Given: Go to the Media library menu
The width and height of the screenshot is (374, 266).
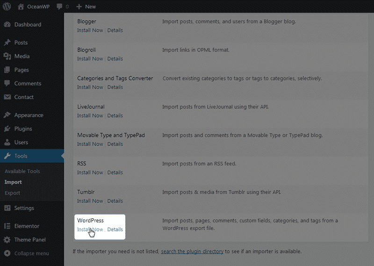Looking at the screenshot, I should coord(22,56).
